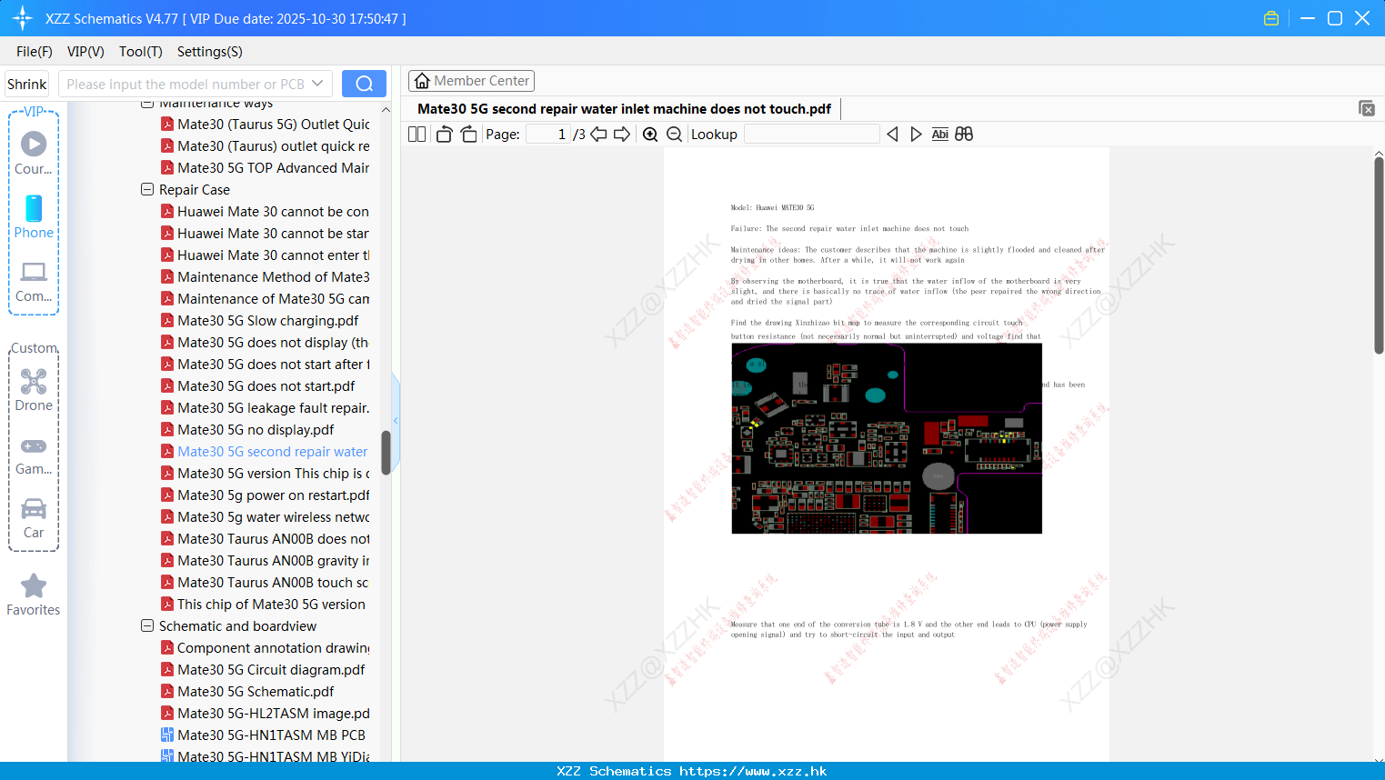Open the www.xzz.hk link in status bar
This screenshot has width=1385, height=780.
pos(753,771)
